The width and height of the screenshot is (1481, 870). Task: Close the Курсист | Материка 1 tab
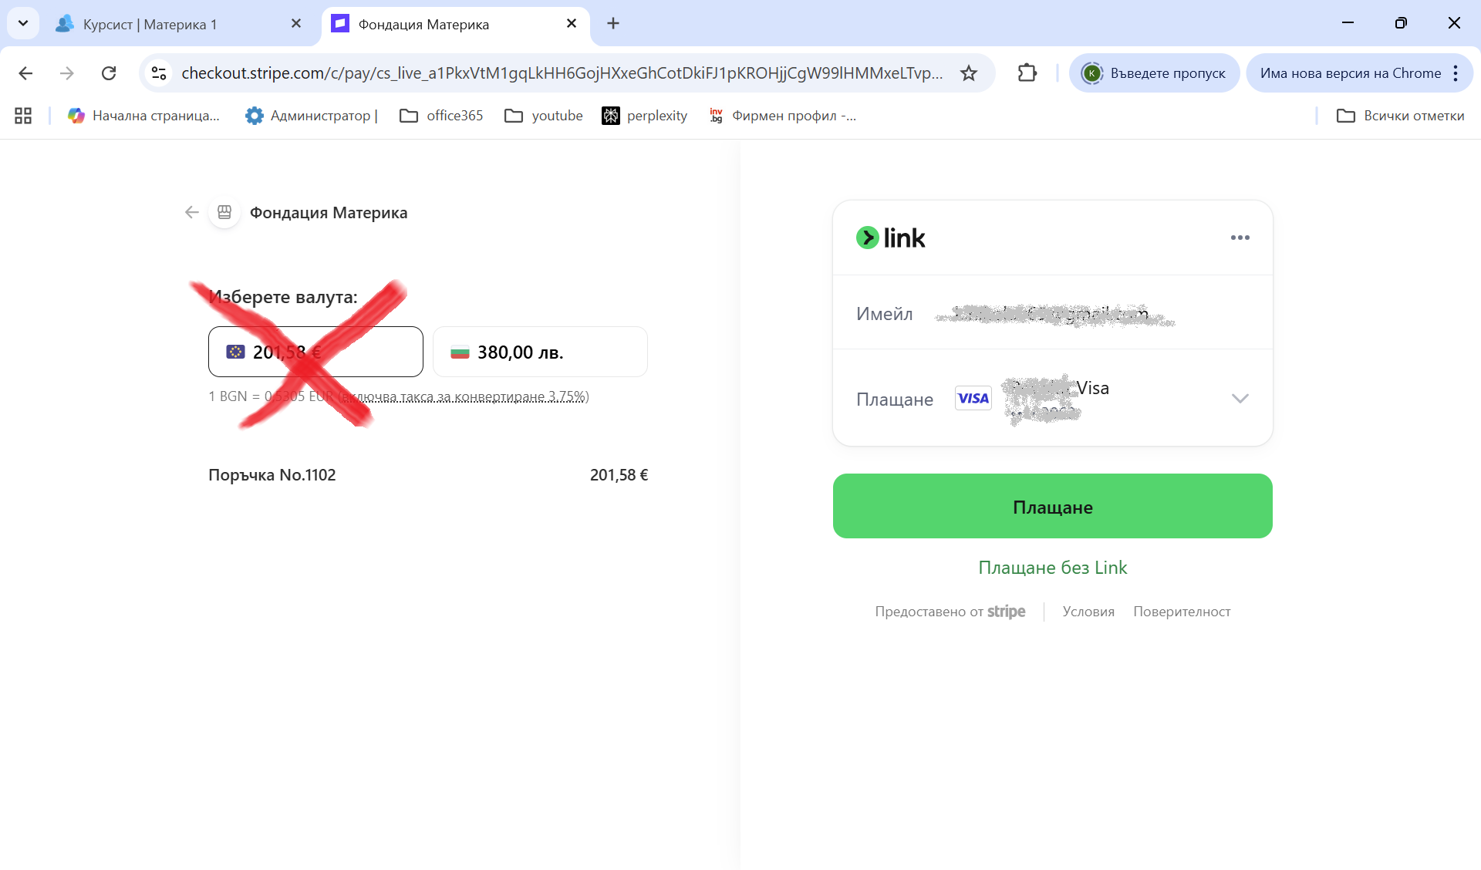click(x=296, y=23)
